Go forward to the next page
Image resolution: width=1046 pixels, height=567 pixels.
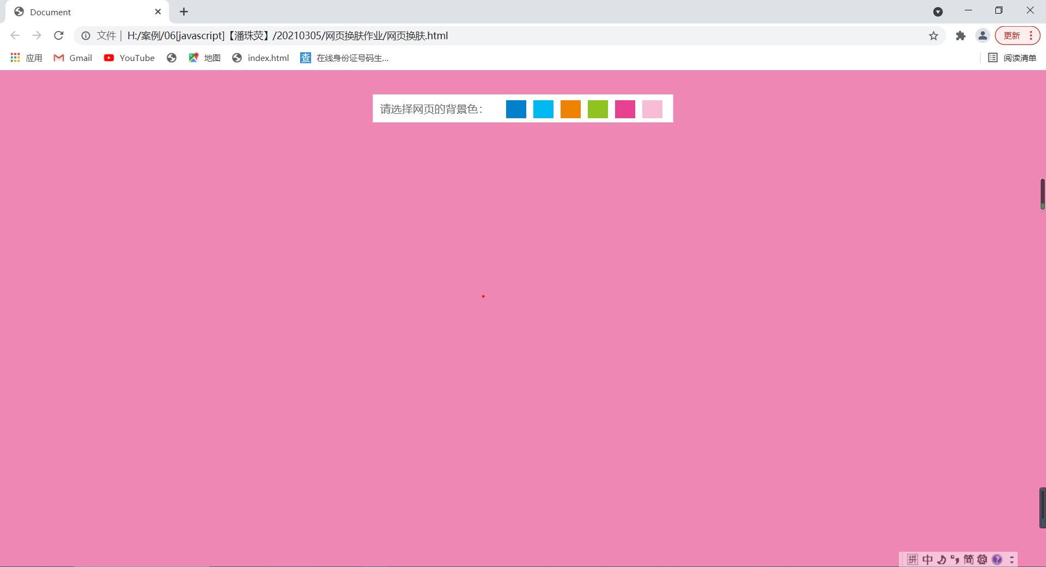[x=37, y=35]
